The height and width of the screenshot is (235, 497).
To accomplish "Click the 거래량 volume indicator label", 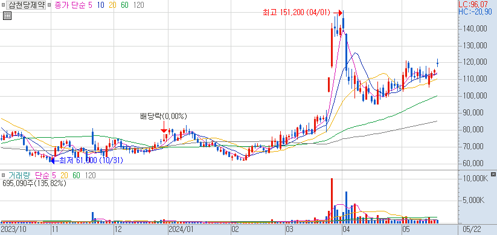I will coord(20,175).
